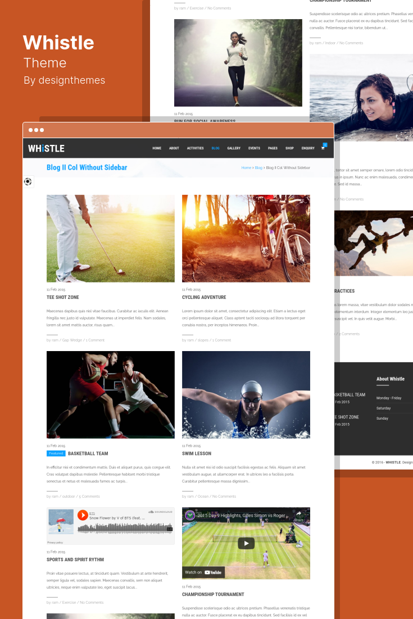Click SoundCloud Privacy policy link

55,543
